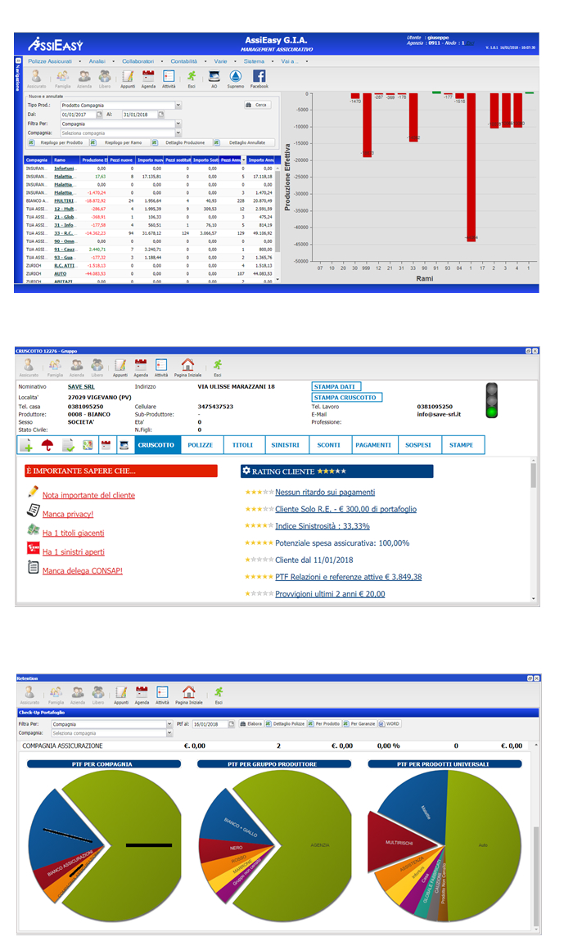Click the scanner icon left of CRUSCOTTO tab
This screenshot has height=941, width=573.
pos(124,444)
